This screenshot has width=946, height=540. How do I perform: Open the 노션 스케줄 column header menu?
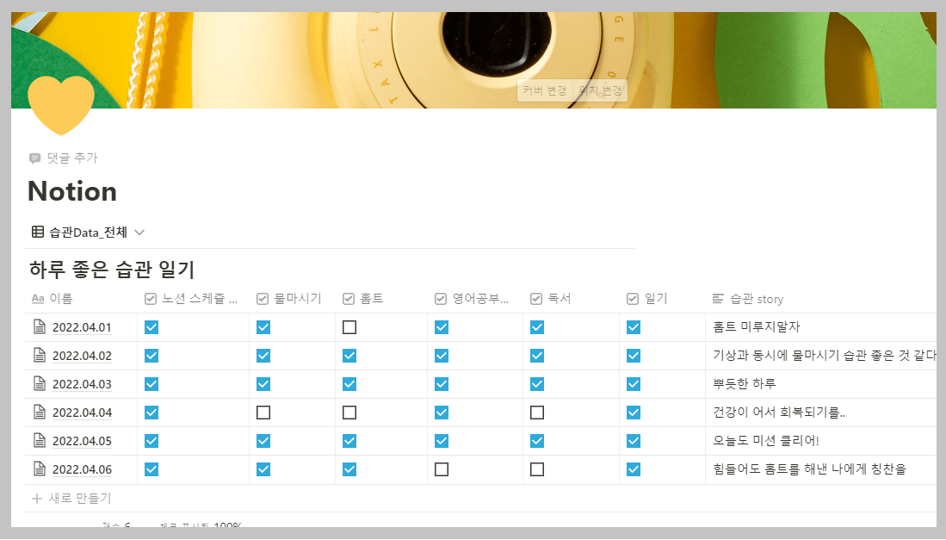(x=190, y=298)
